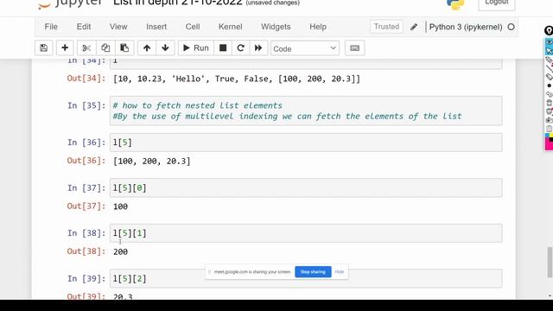The height and width of the screenshot is (311, 553).
Task: Run the selected cell
Action: (196, 48)
